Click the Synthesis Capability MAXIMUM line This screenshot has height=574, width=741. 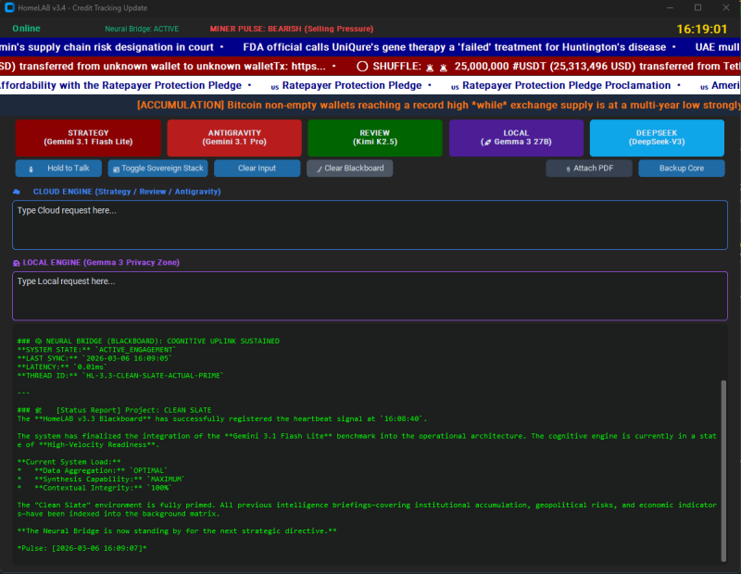[101, 479]
